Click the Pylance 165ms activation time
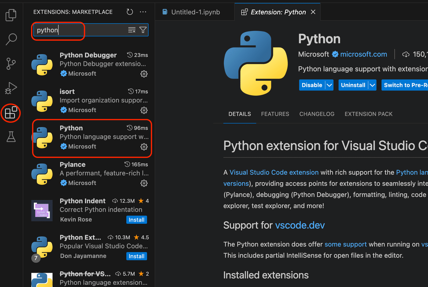The width and height of the screenshot is (428, 287). pyautogui.click(x=136, y=164)
